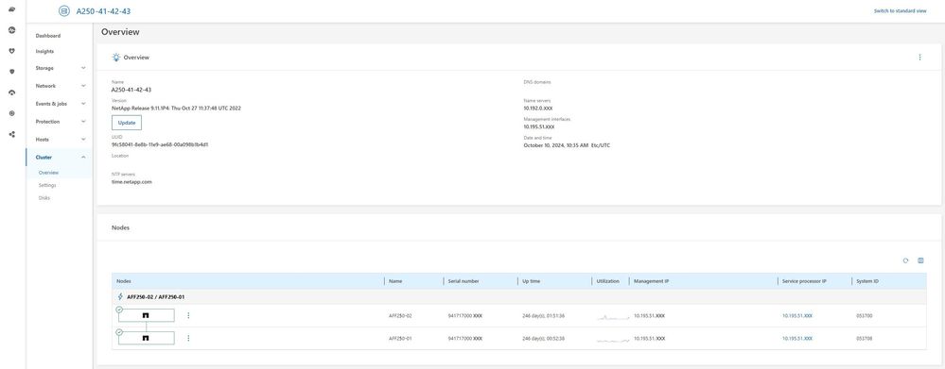Open the dome-shaped gauge icon in left rail
Image resolution: width=945 pixels, height=369 pixels.
click(12, 92)
